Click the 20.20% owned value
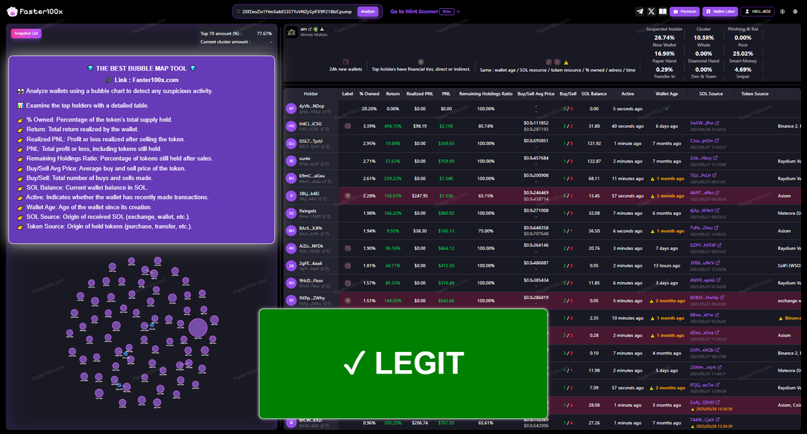 coord(369,108)
